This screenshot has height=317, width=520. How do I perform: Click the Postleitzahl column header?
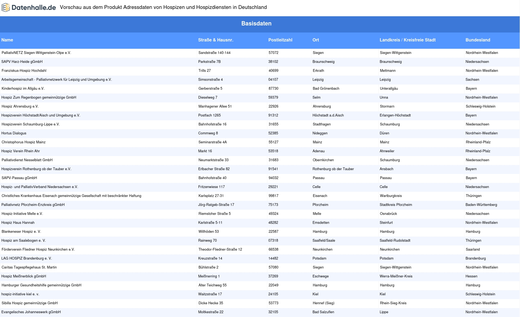tap(280, 40)
